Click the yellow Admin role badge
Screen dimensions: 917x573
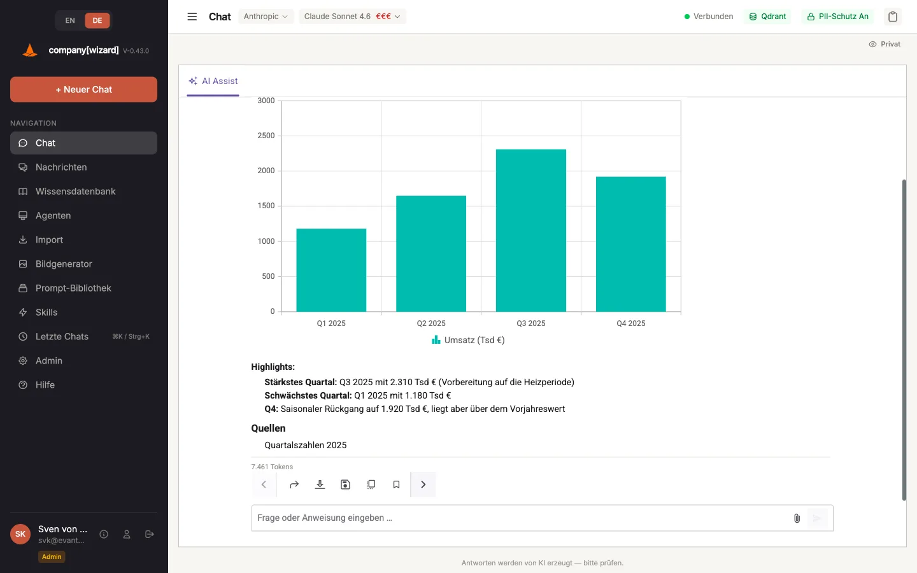[52, 556]
